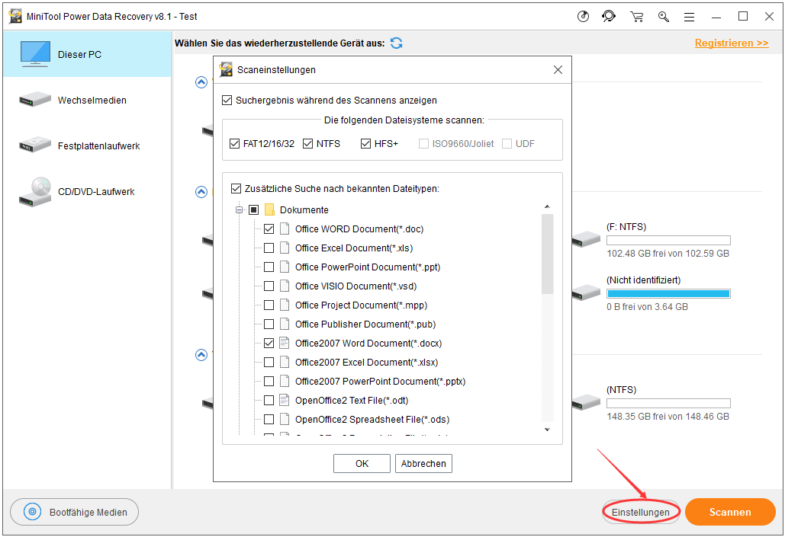
Task: Check the Office Excel Document(*.xls) checkbox
Action: [x=269, y=248]
